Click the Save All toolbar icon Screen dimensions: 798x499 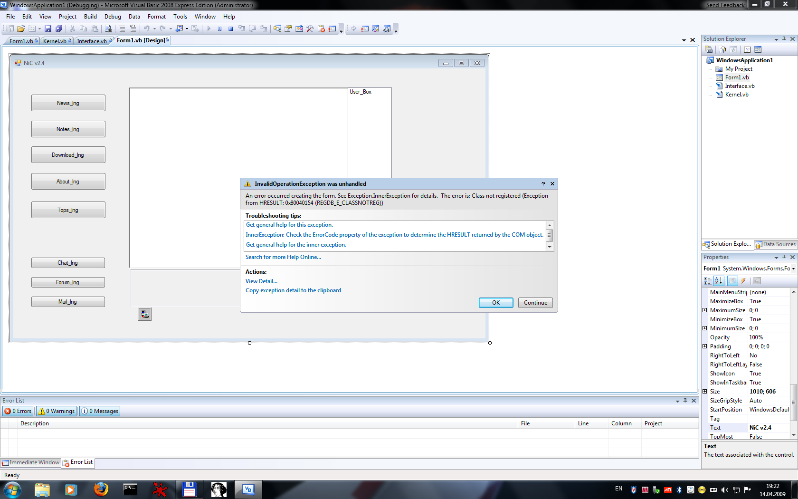click(59, 29)
